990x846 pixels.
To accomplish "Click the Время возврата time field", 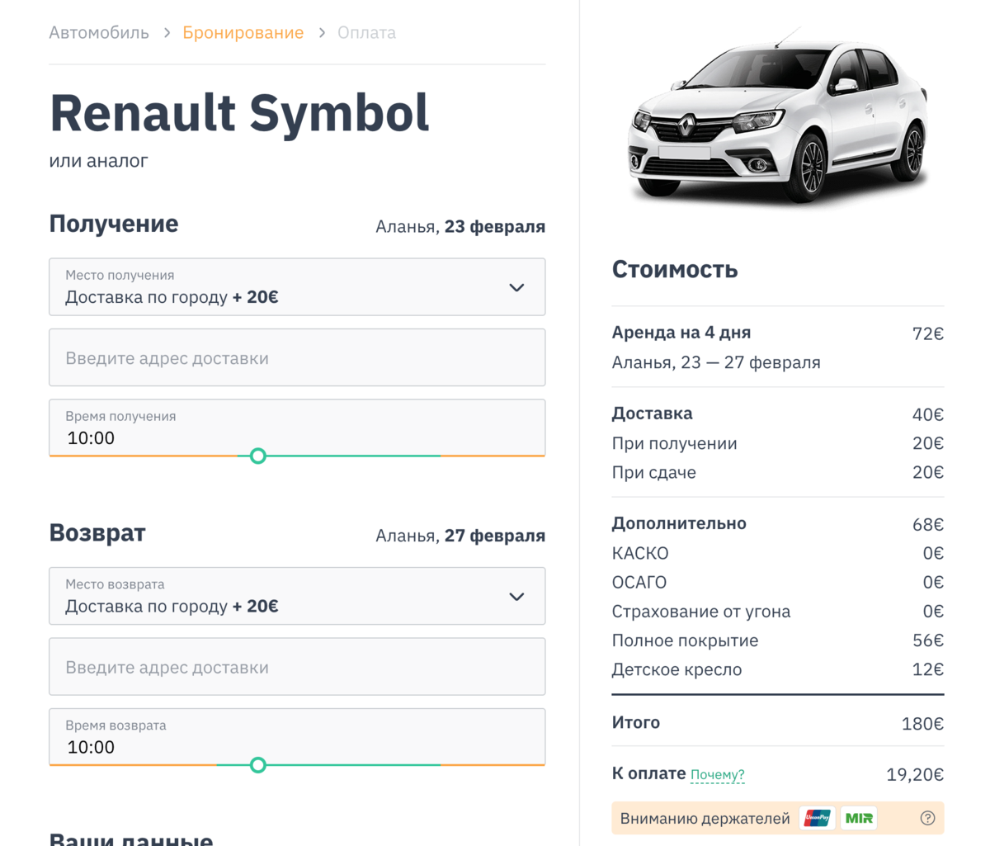I will (297, 737).
